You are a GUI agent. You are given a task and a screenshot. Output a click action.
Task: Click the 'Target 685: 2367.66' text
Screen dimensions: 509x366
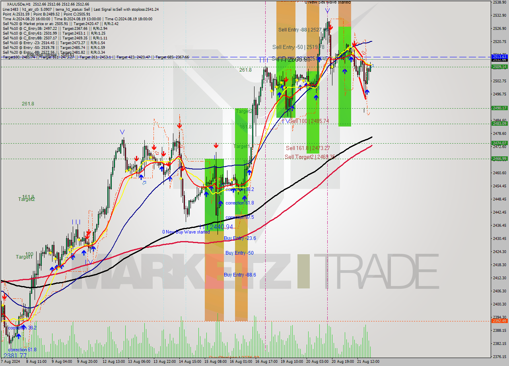point(172,57)
